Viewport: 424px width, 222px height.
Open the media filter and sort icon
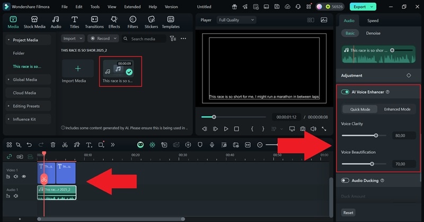173,39
